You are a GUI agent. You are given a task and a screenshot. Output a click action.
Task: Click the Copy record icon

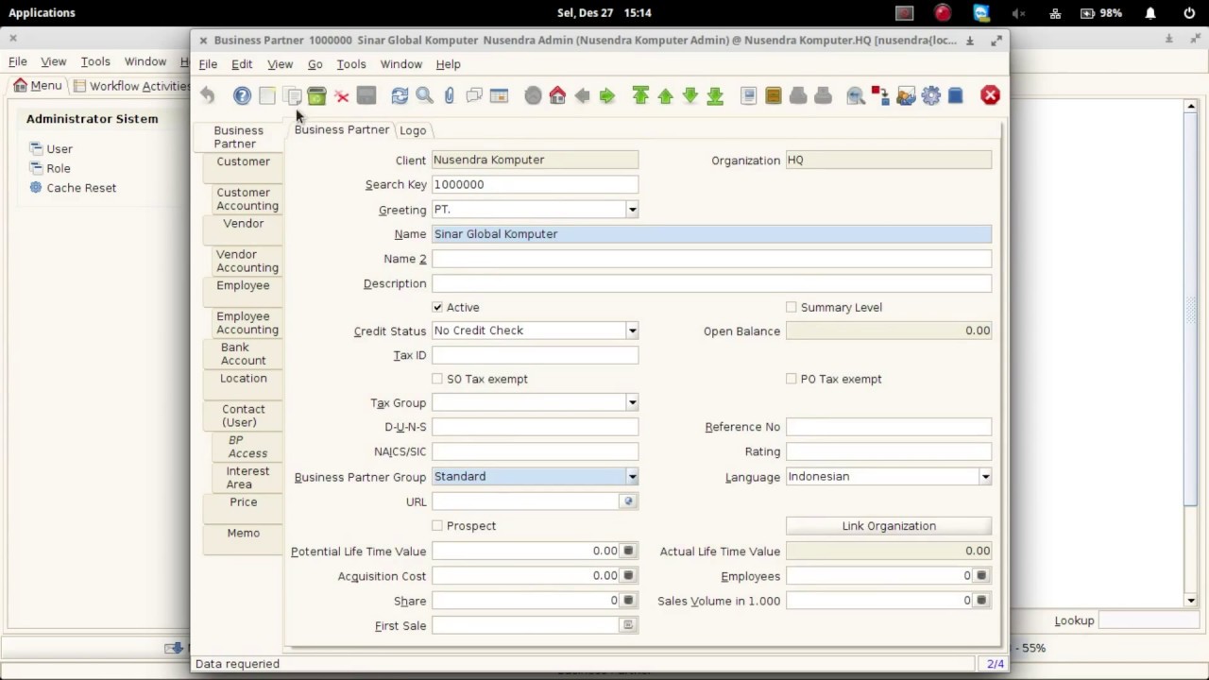292,95
